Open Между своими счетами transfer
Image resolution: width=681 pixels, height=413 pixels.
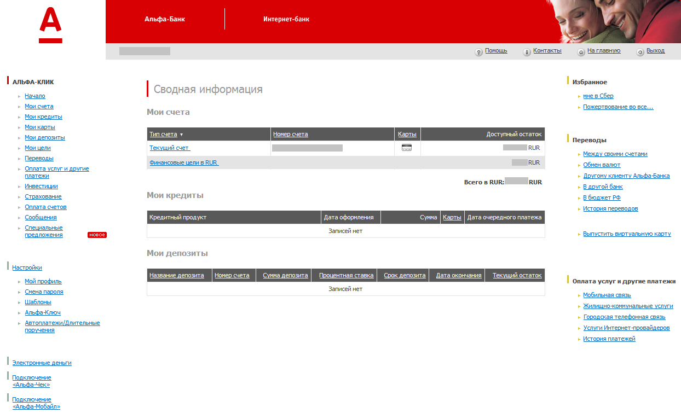(x=615, y=154)
